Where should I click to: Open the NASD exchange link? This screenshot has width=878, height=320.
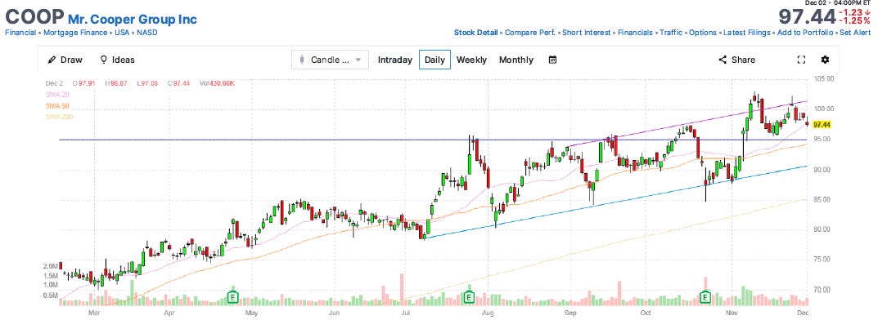point(146,33)
